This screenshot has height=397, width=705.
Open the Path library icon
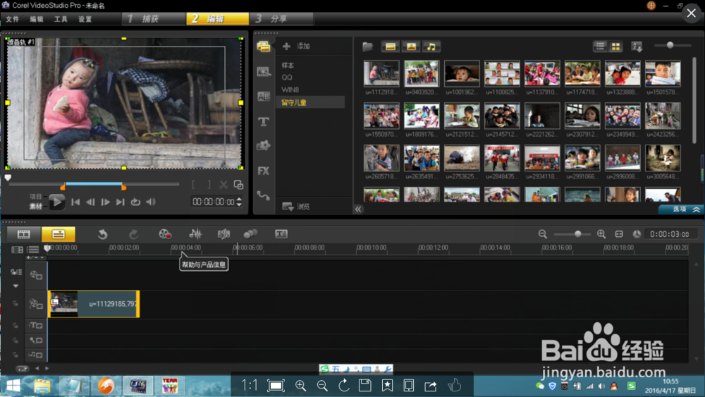pyautogui.click(x=264, y=195)
